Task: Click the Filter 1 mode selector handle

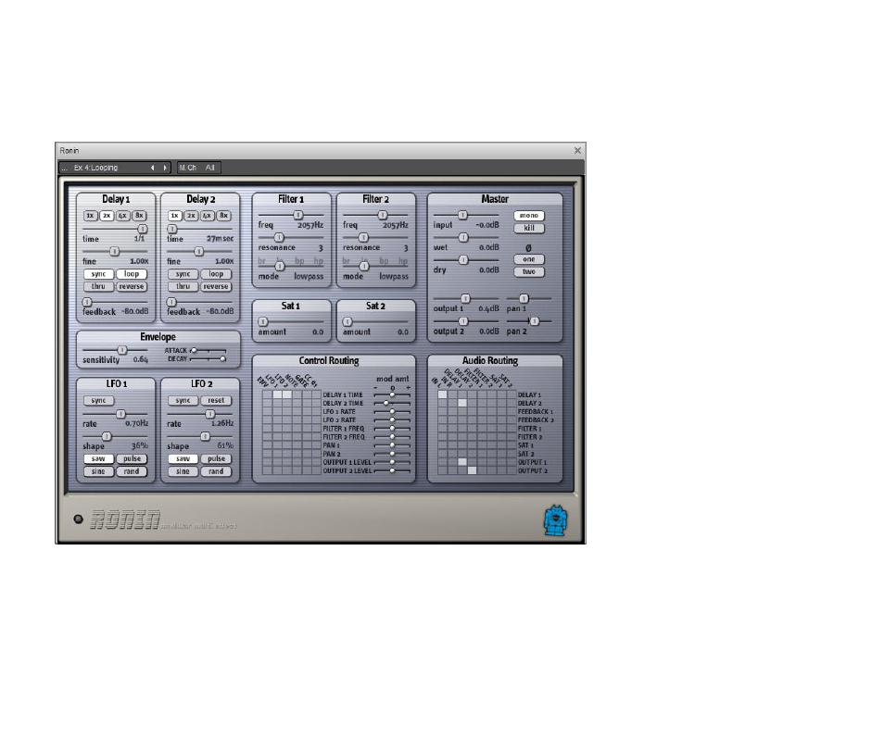Action: 280,266
